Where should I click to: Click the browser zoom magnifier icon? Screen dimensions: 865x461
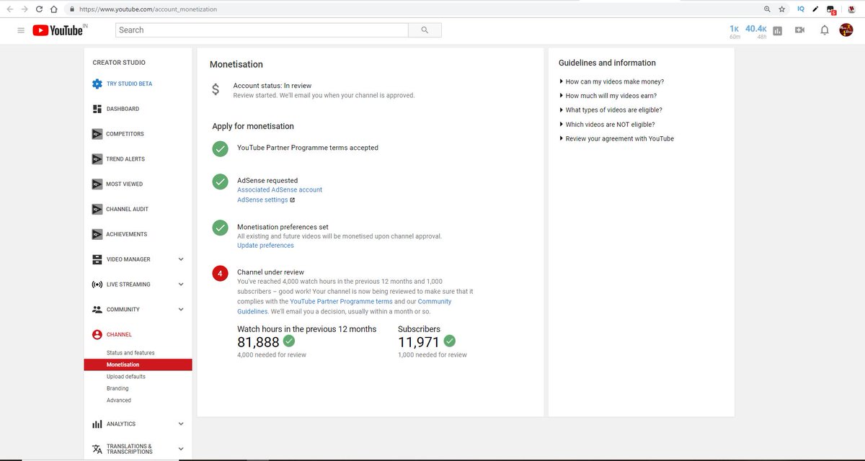(767, 9)
